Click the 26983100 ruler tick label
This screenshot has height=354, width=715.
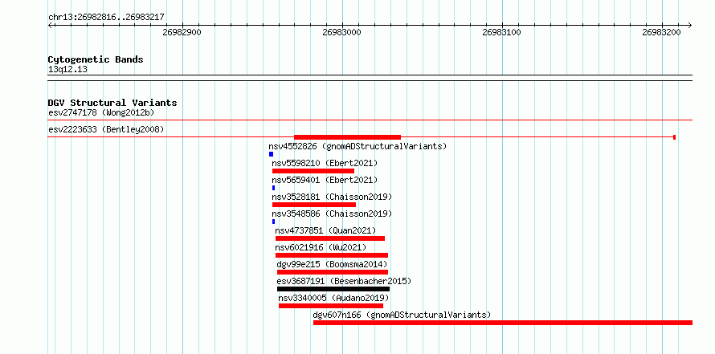(501, 32)
